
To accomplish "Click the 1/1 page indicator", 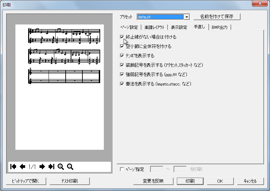I will 32,167.
